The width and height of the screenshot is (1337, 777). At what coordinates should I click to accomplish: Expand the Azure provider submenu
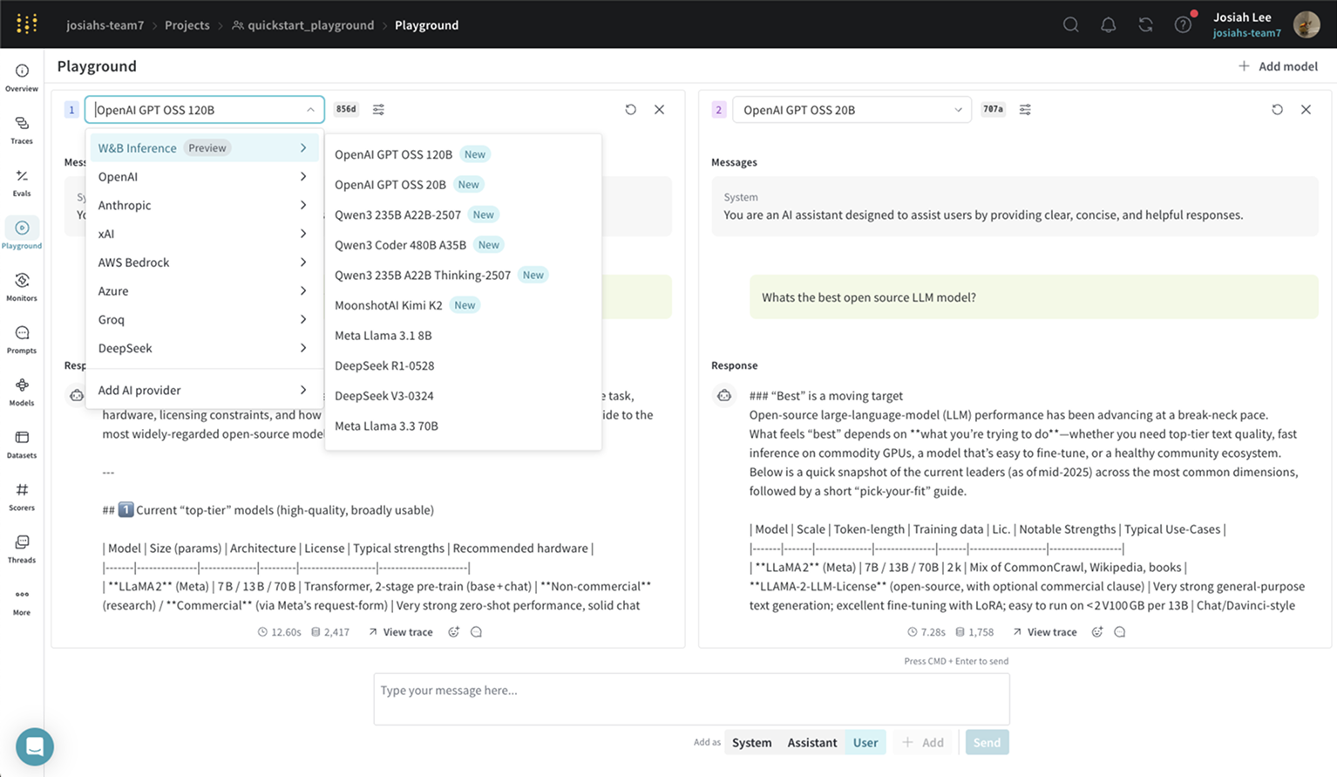tap(203, 291)
